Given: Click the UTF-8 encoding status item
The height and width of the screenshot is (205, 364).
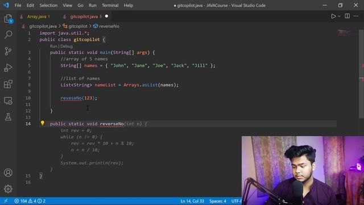Looking at the screenshot, I should [237, 201].
